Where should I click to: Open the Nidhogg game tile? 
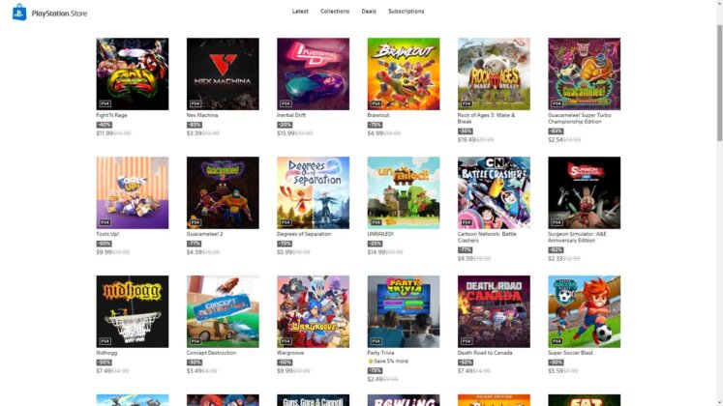[x=133, y=311]
